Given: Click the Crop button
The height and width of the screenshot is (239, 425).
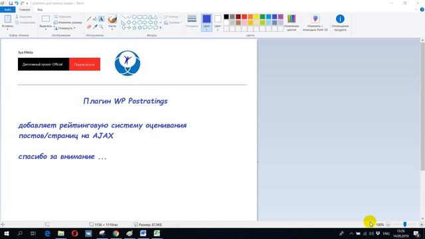Looking at the screenshot, I should click(62, 17).
